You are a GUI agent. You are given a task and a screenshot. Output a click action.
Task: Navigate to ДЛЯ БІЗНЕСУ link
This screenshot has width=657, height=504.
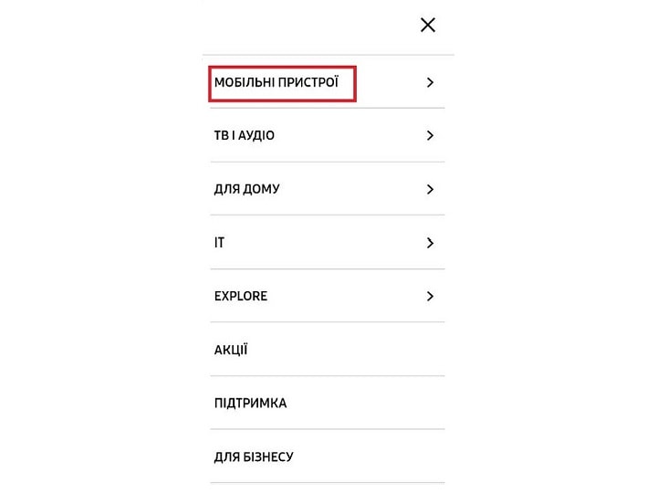[254, 457]
